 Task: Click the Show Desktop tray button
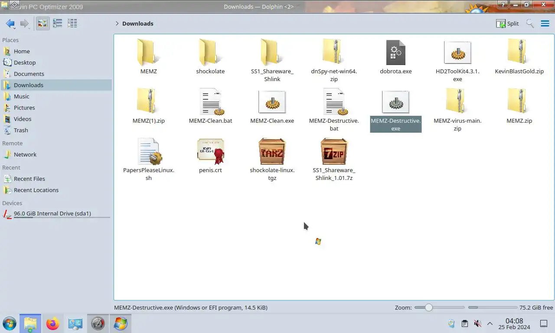(x=543, y=323)
